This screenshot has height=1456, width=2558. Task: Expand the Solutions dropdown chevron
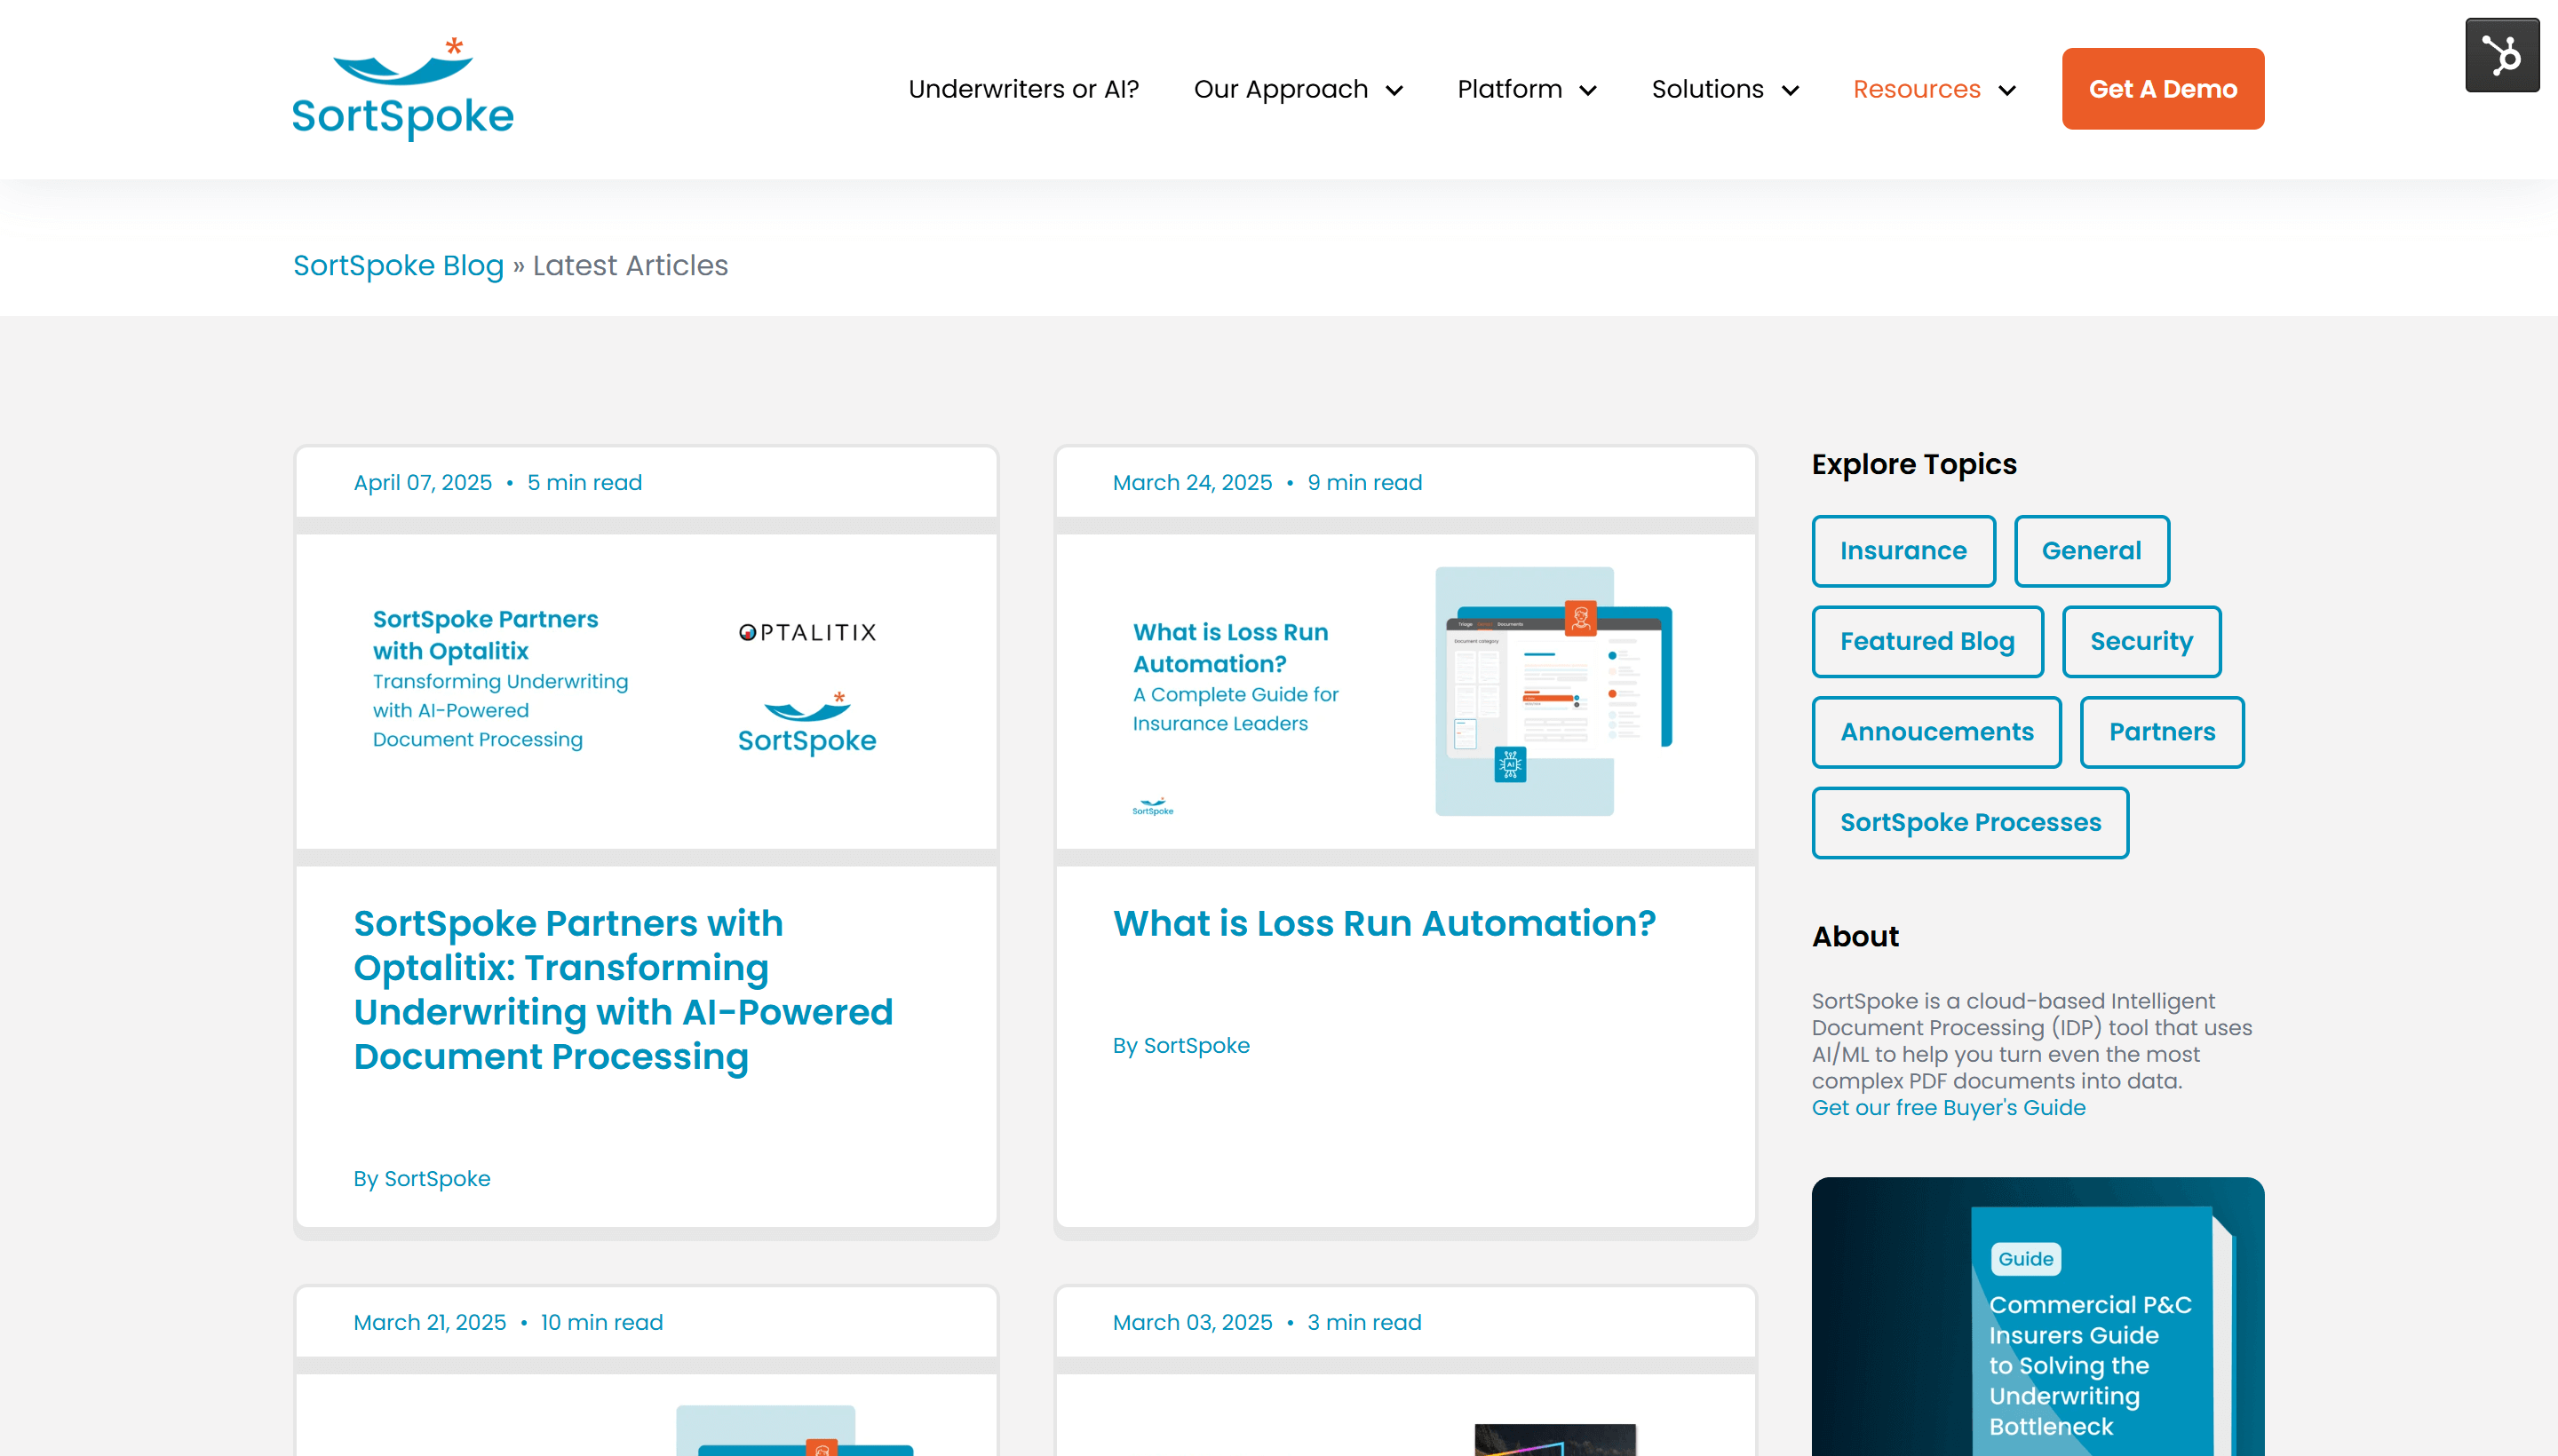point(1791,91)
